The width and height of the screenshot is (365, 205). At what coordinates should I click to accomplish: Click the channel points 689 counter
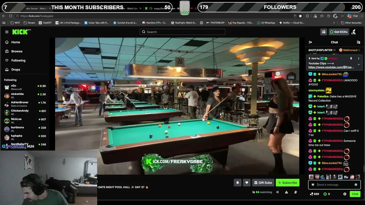pos(315,194)
